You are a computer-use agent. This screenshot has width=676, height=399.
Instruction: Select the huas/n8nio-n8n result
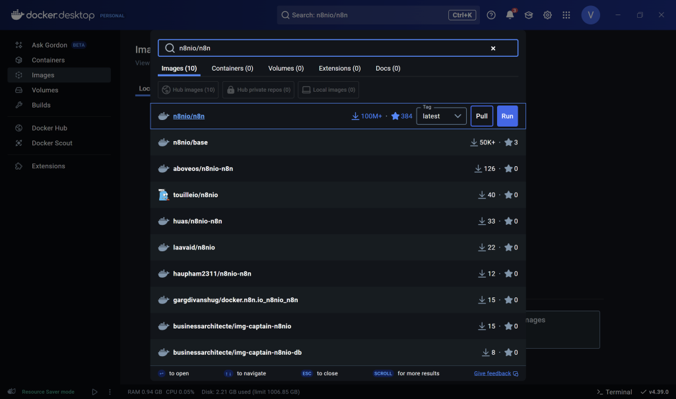coord(338,221)
